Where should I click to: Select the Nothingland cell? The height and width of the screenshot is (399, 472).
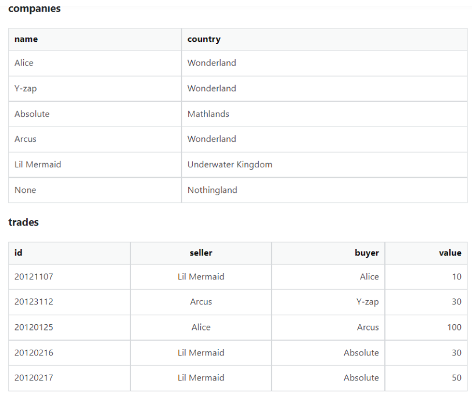(x=212, y=190)
